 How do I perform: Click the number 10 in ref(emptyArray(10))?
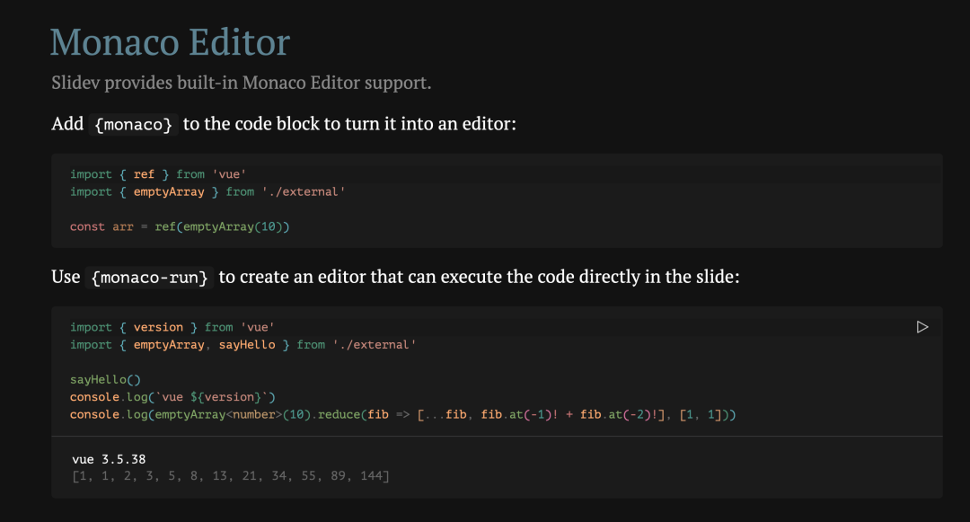pos(268,227)
